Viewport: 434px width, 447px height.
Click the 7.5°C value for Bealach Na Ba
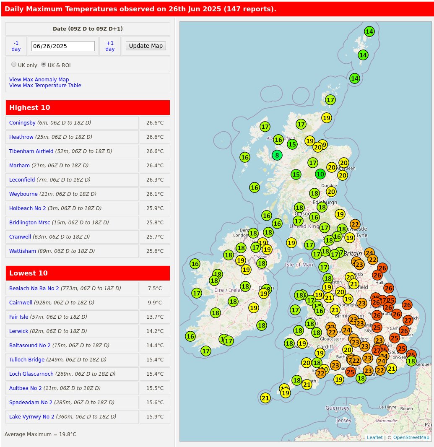[x=155, y=288]
